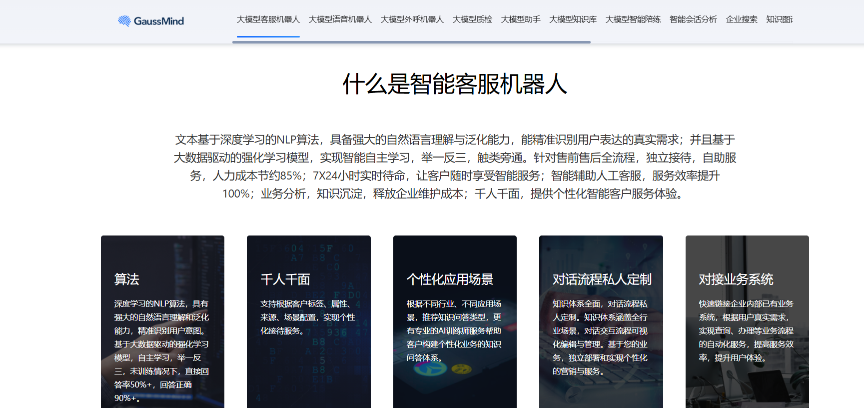This screenshot has height=408, width=864.
Task: Switch to the 大模型外呼机器人 tab
Action: click(412, 19)
